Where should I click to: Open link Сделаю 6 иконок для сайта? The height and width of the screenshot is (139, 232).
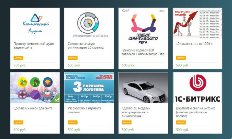[33, 108]
